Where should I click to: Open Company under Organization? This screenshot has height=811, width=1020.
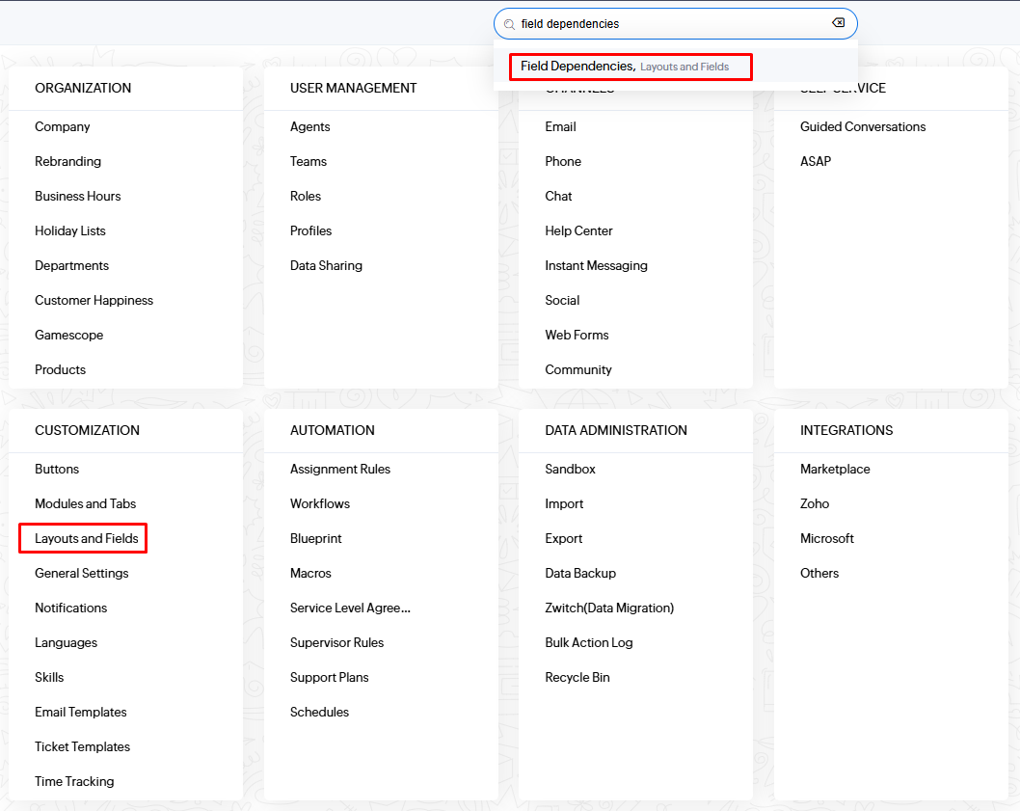63,126
